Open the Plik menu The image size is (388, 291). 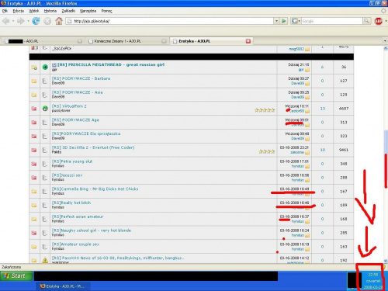point(5,11)
